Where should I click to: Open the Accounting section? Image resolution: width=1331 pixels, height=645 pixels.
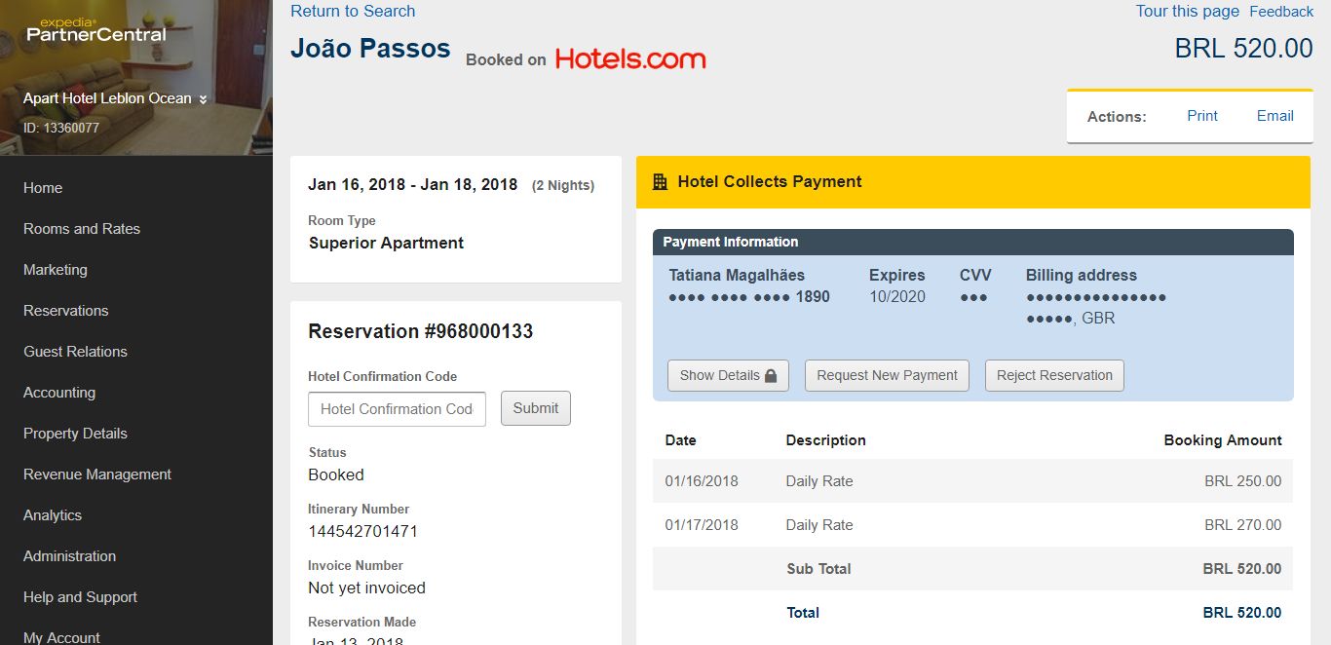59,393
